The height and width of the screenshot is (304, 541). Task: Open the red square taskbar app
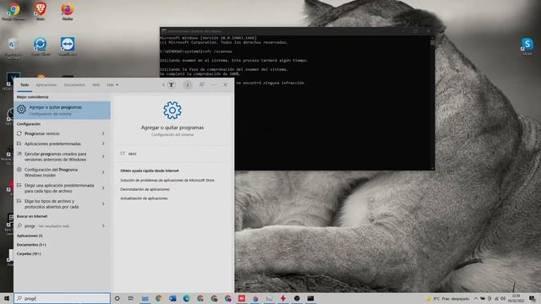pos(242,298)
